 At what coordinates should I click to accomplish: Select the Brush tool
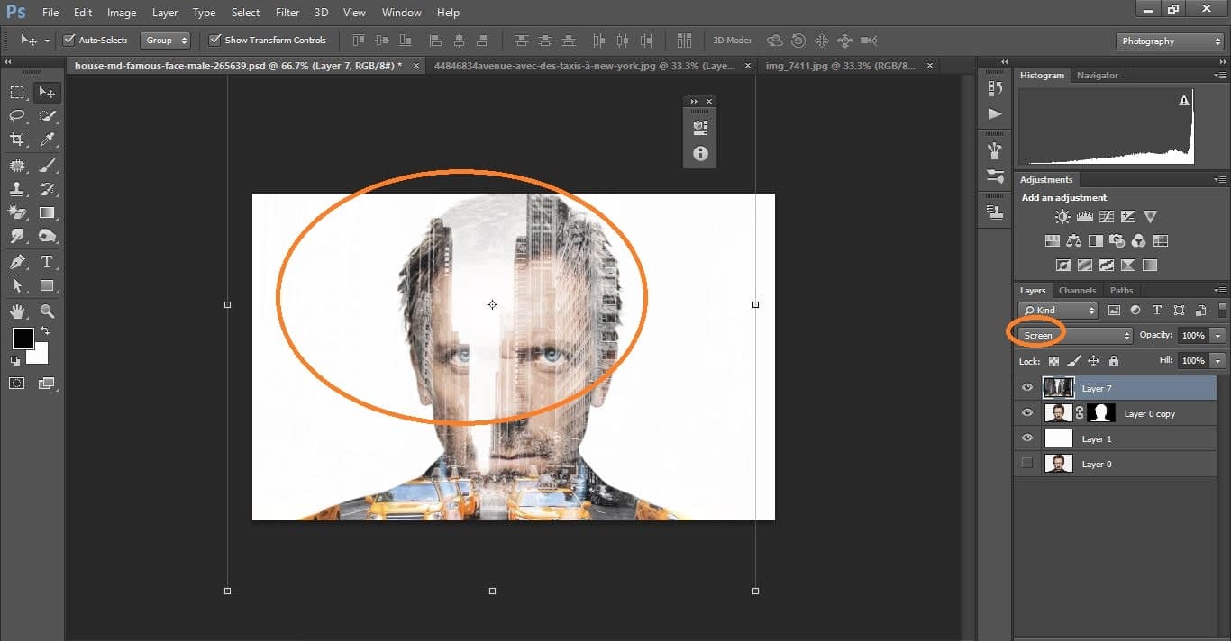47,165
